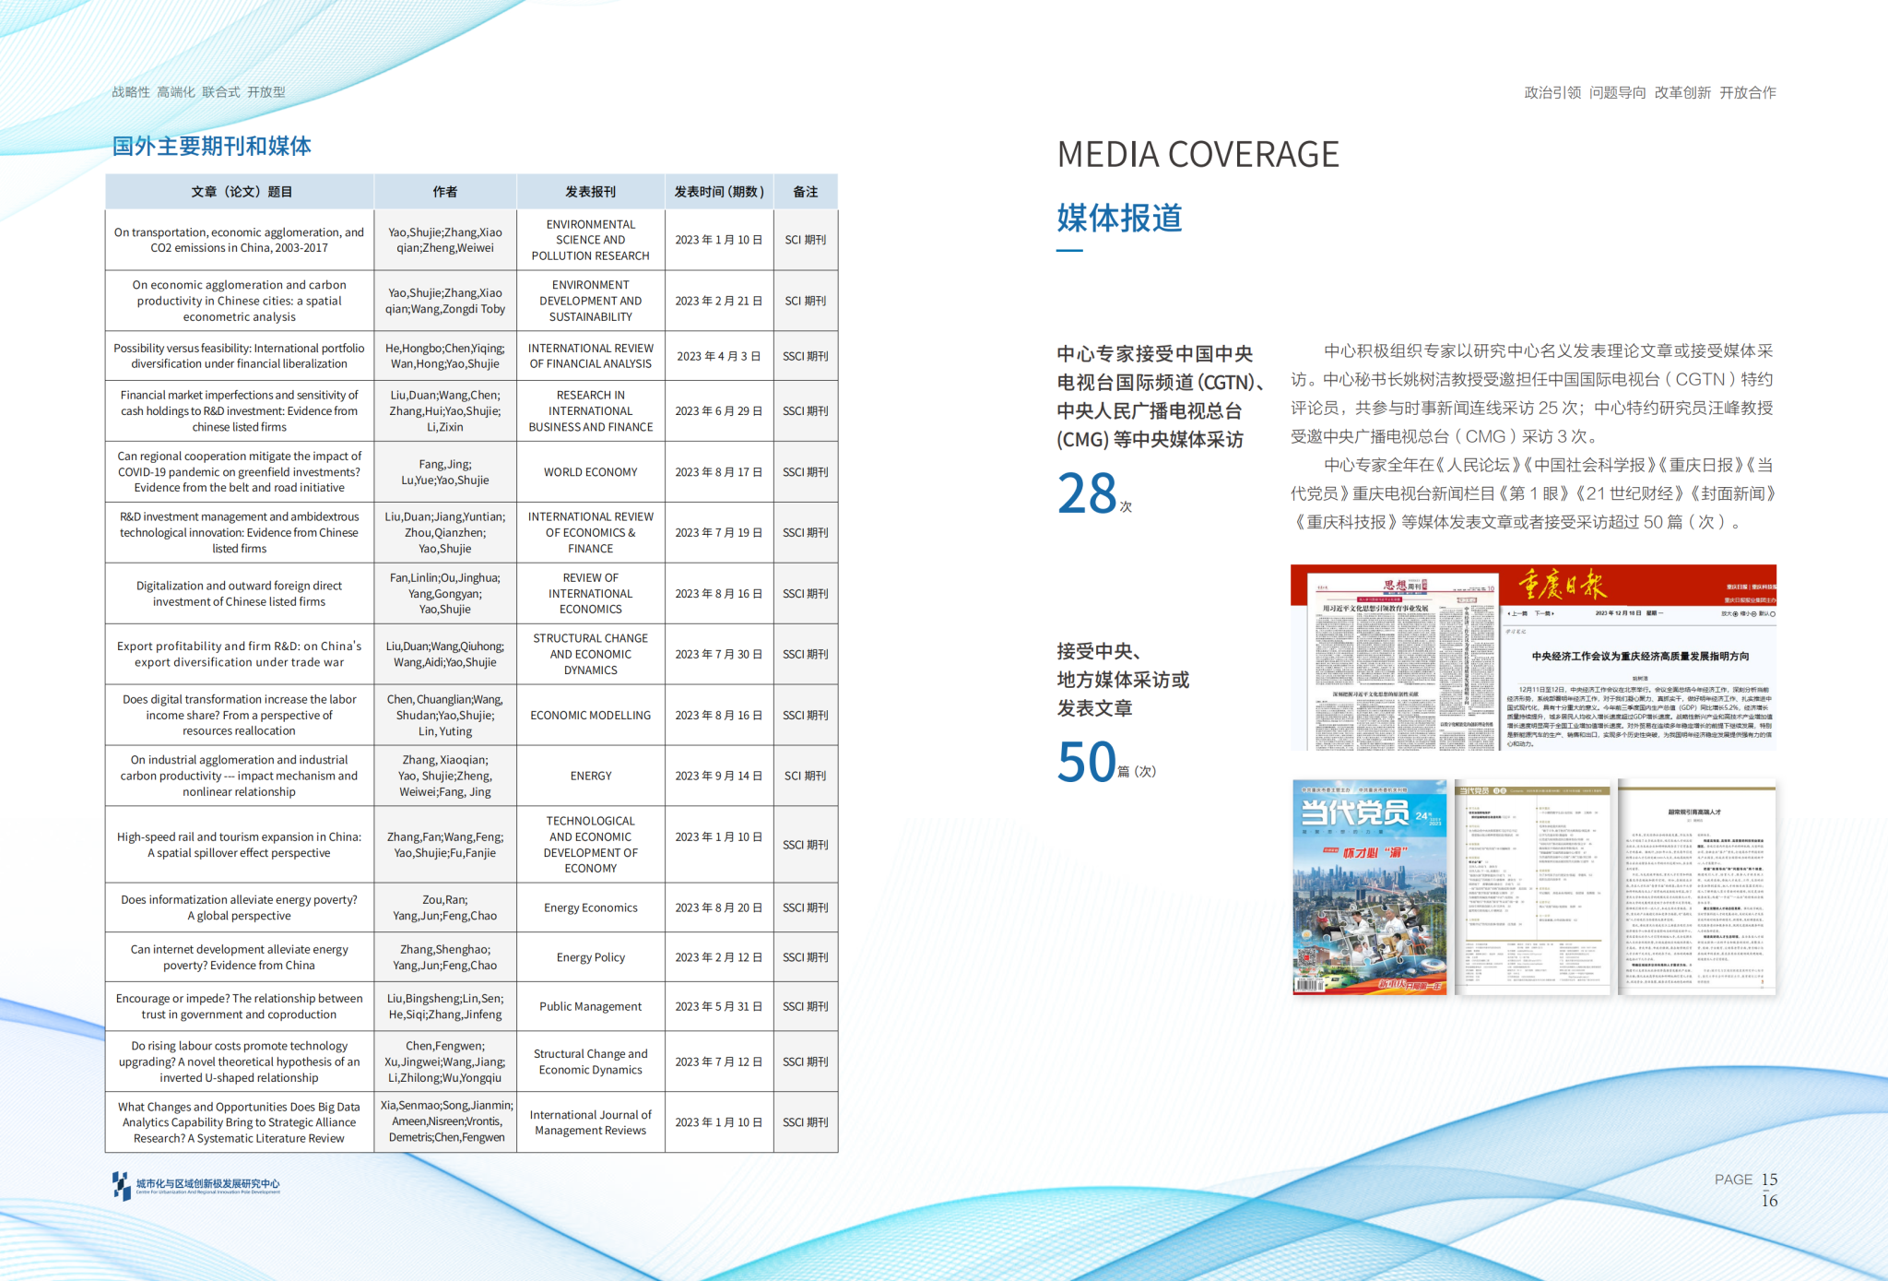Click the paper title 'Possibility versus feasibility'
Screen dimensions: 1888x1281
click(x=240, y=356)
